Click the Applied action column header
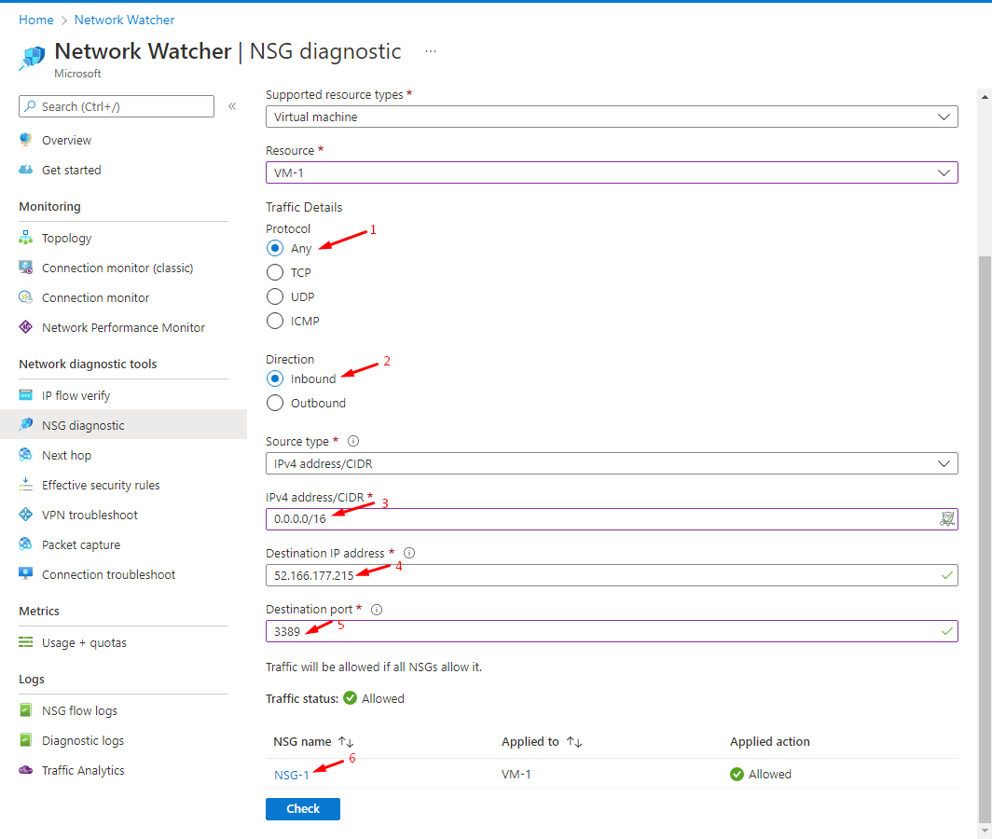The image size is (992, 839). (770, 741)
